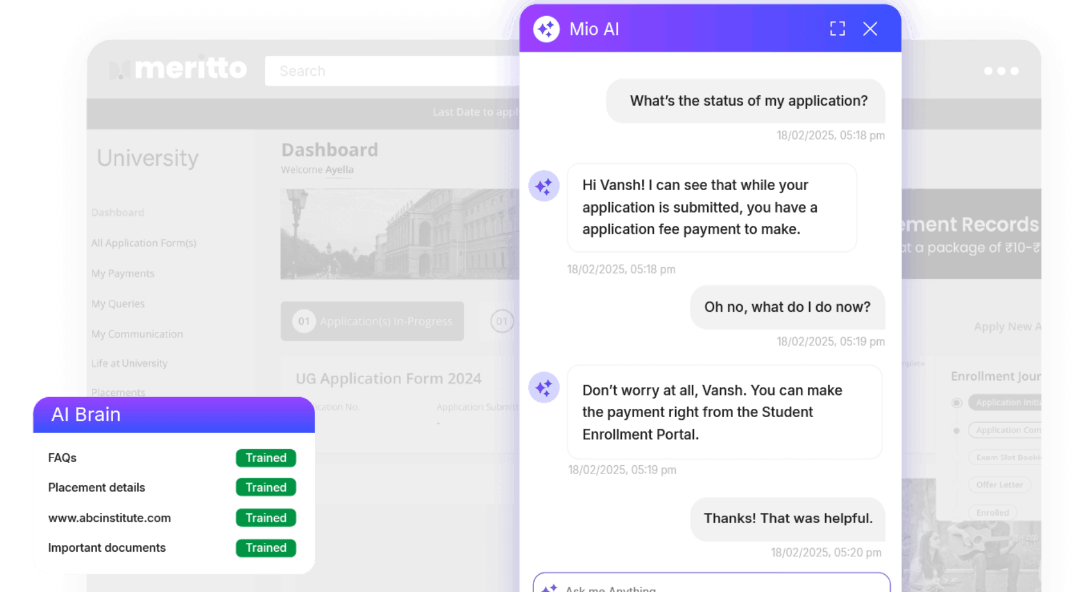Go to My Payments in sidebar
Screen dimensions: 1082x592
click(x=123, y=273)
